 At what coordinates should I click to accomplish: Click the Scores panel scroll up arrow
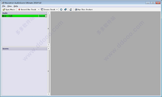[48, 49]
